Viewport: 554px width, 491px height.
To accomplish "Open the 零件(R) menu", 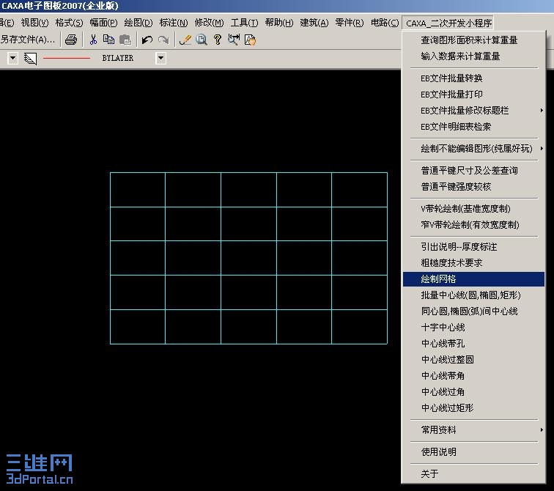I will (x=350, y=23).
